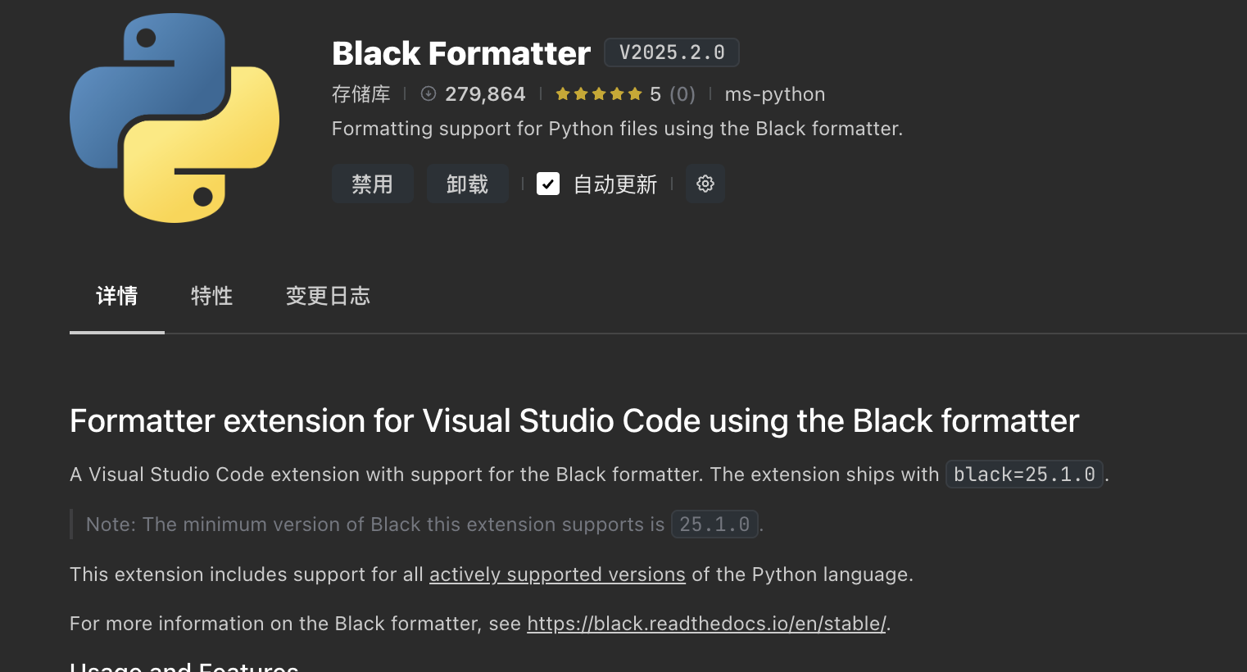Viewport: 1247px width, 672px height.
Task: Open the black.readthedocs.io stable link
Action: coord(706,624)
